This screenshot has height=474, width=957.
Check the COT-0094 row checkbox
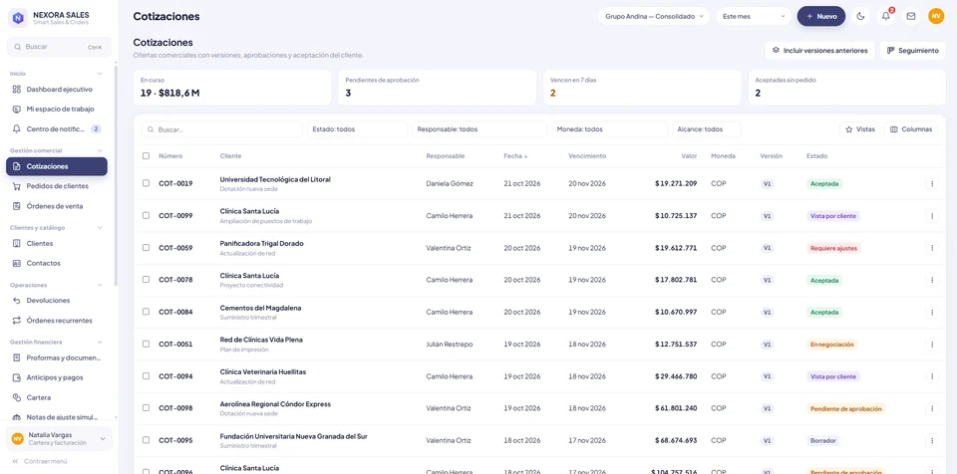(x=146, y=375)
